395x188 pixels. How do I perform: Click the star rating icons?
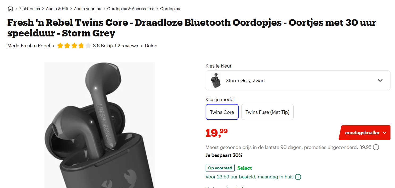(x=74, y=46)
